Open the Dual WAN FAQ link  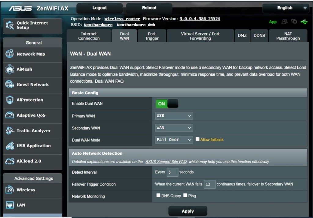click(x=109, y=81)
